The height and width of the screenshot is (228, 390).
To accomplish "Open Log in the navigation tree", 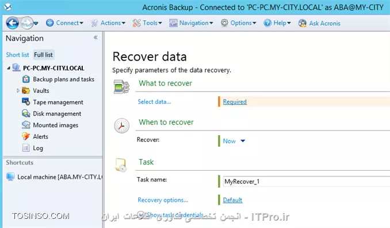I will [38, 148].
